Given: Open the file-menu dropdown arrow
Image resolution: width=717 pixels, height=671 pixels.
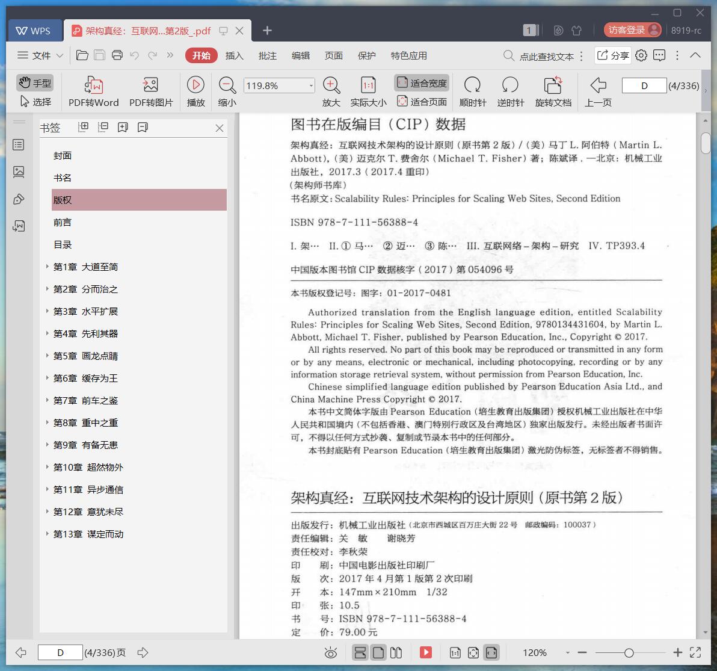Looking at the screenshot, I should pyautogui.click(x=60, y=56).
